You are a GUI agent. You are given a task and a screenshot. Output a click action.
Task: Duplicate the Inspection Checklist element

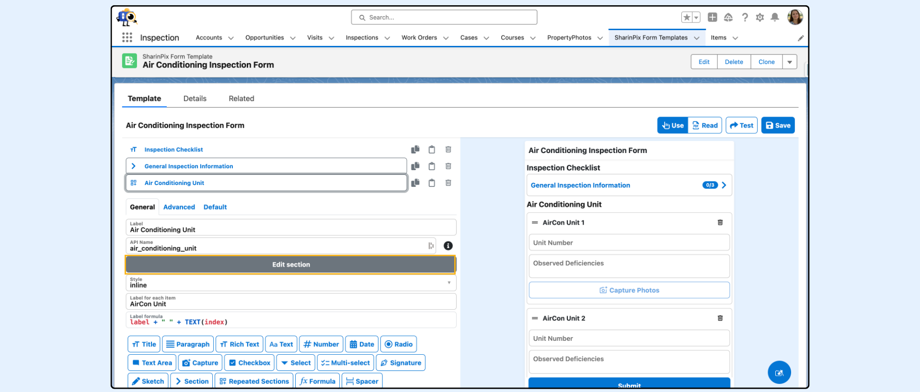pos(415,150)
